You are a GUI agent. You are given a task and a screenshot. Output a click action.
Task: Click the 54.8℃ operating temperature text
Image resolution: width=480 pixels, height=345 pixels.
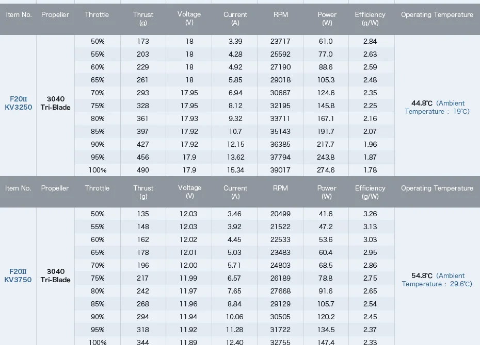pos(422,275)
